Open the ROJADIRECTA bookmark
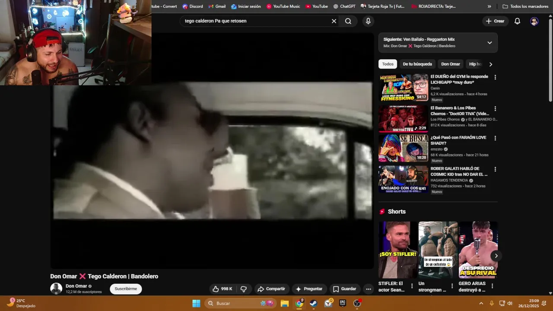 433,6
